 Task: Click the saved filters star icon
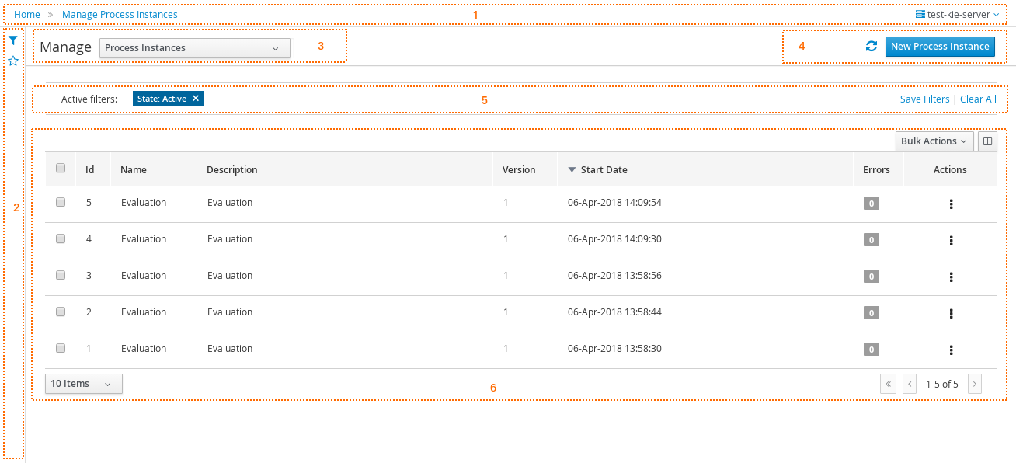[12, 61]
